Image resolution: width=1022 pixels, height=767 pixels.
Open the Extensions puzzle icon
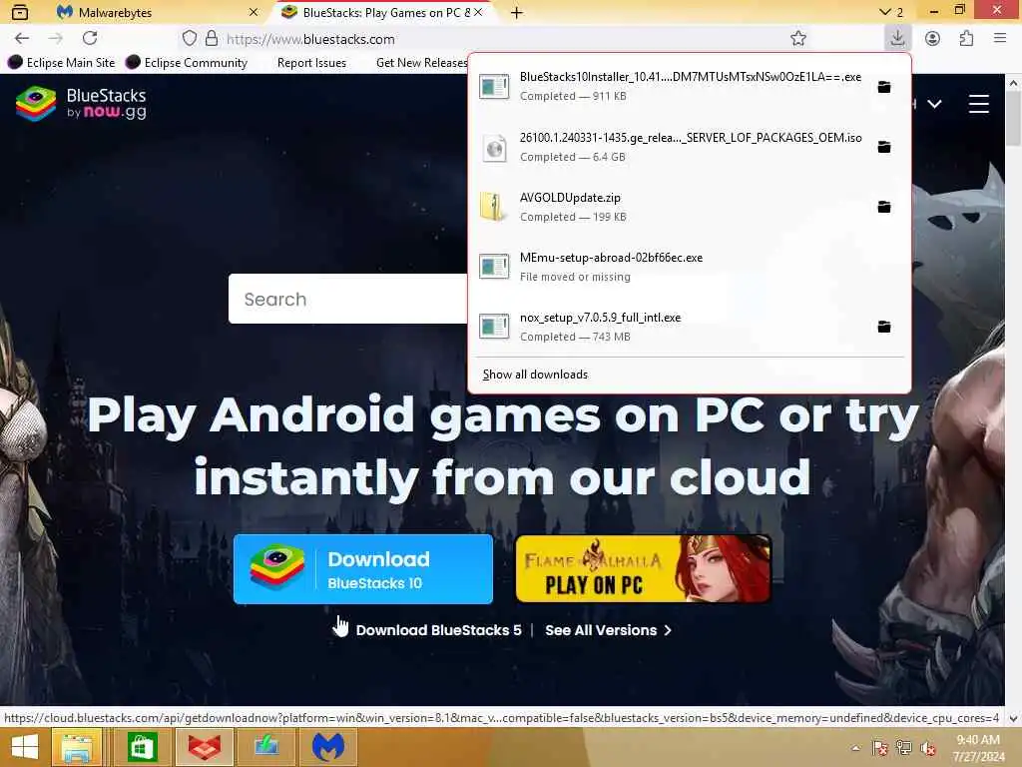(966, 39)
